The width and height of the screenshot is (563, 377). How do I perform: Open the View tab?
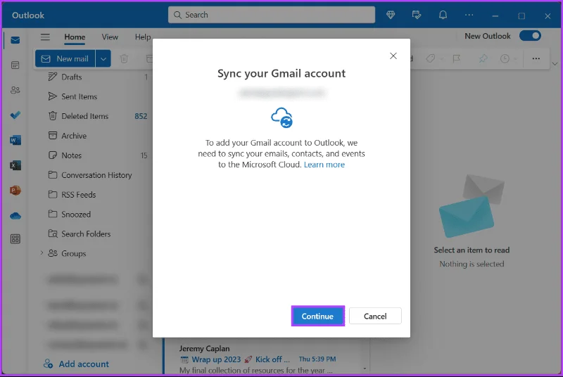click(x=110, y=37)
